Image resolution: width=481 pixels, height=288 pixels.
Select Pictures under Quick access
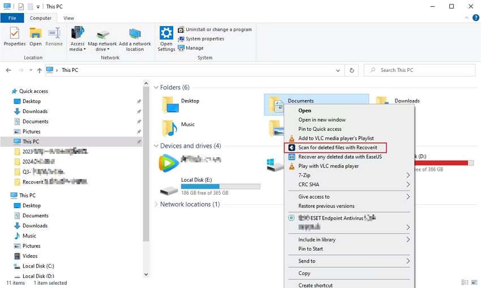(31, 132)
